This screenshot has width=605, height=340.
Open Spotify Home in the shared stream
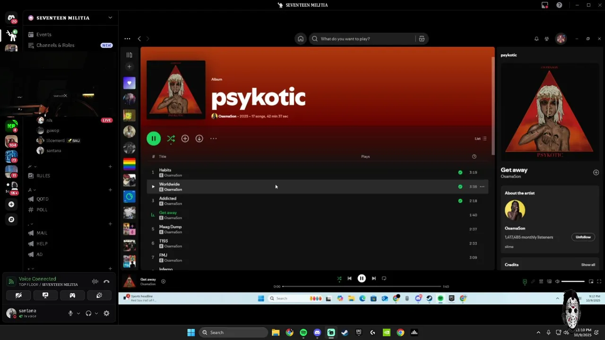point(300,39)
